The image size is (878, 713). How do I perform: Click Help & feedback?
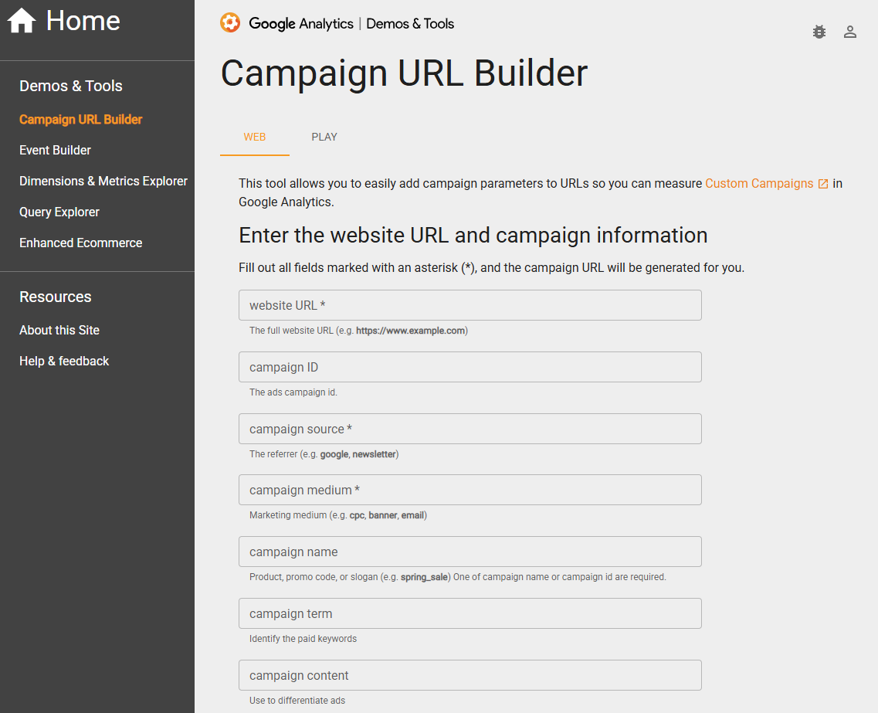click(x=64, y=361)
